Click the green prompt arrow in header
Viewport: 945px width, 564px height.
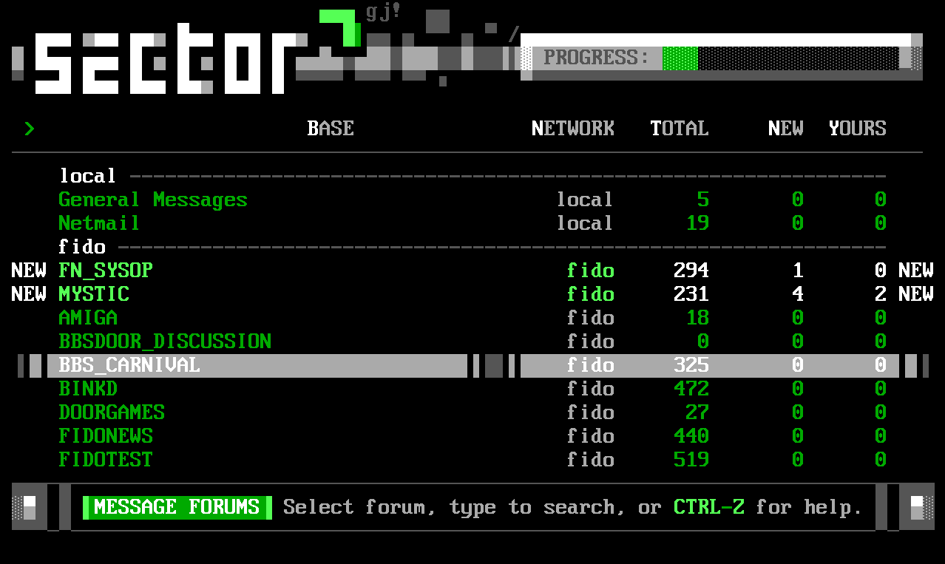click(x=29, y=129)
